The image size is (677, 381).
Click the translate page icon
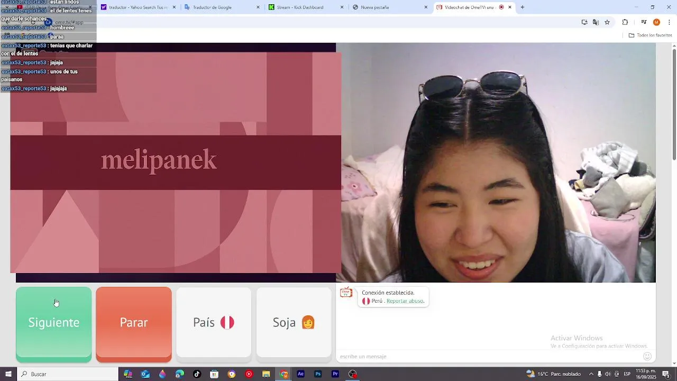tap(596, 22)
